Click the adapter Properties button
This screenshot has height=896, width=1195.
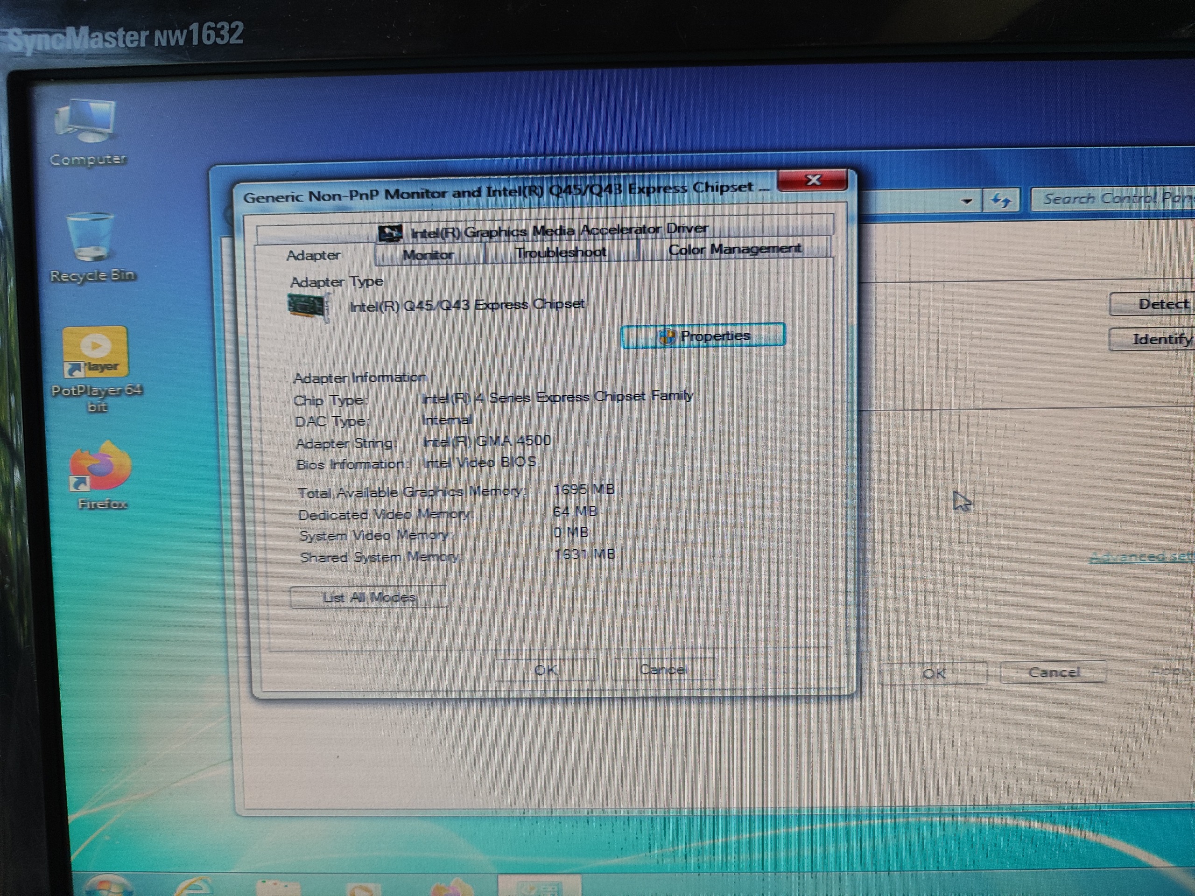coord(703,336)
